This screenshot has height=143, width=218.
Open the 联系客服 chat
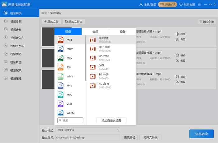pos(187,5)
